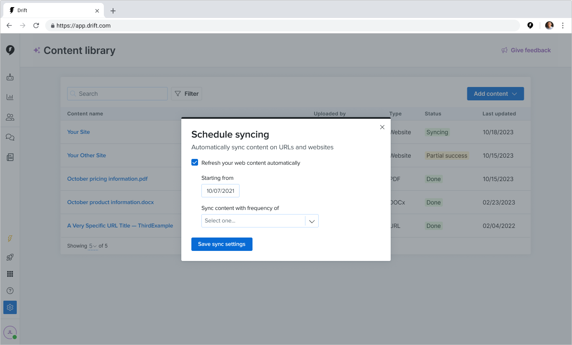Open a new browser tab
Image resolution: width=572 pixels, height=345 pixels.
tap(113, 11)
